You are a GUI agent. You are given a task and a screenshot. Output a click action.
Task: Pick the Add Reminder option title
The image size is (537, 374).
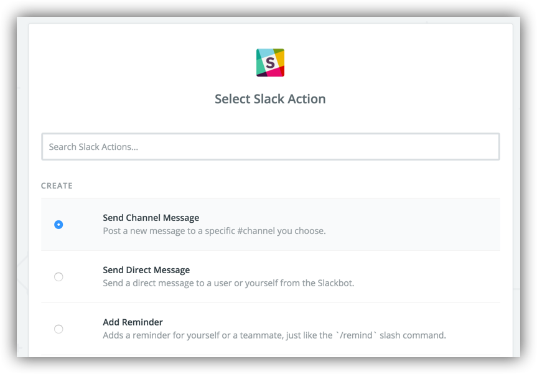click(x=133, y=322)
